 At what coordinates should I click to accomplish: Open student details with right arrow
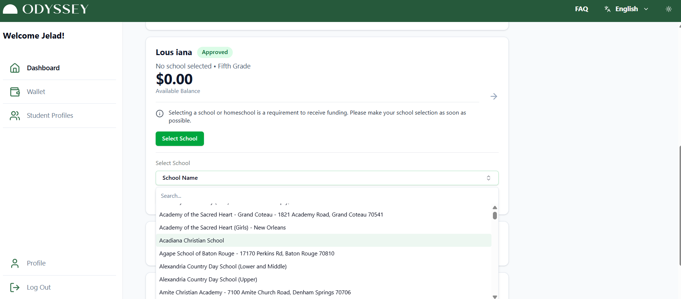(494, 96)
